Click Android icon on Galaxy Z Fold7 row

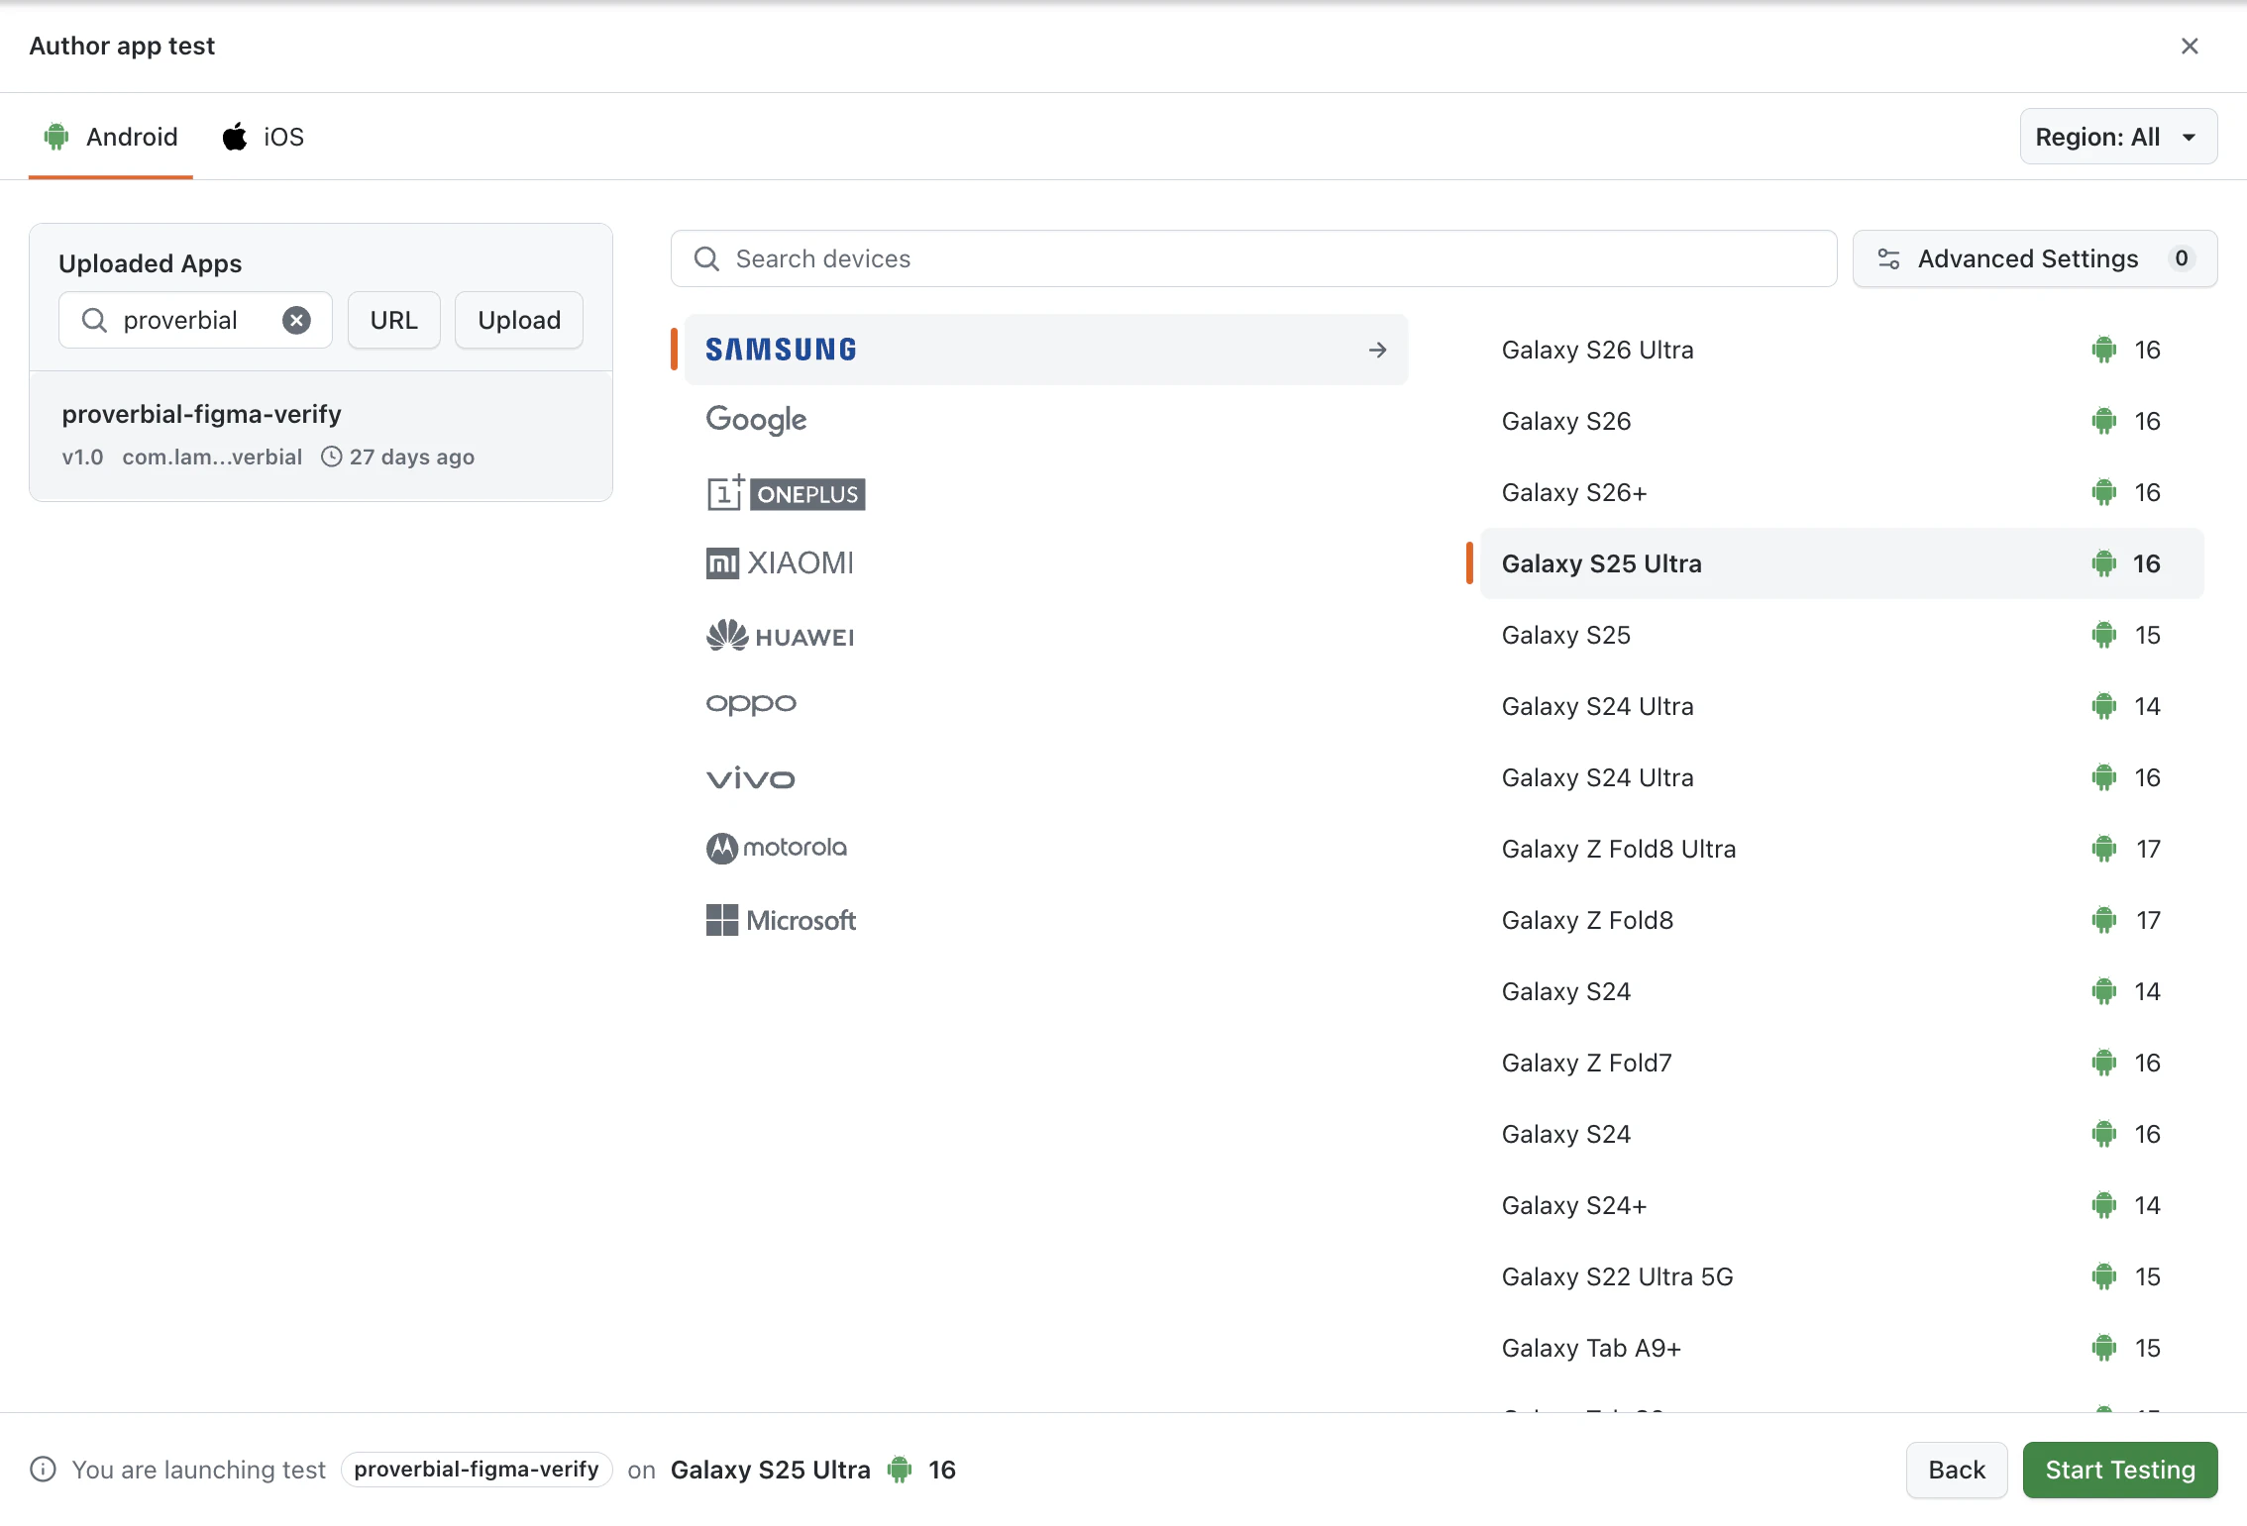point(2104,1063)
